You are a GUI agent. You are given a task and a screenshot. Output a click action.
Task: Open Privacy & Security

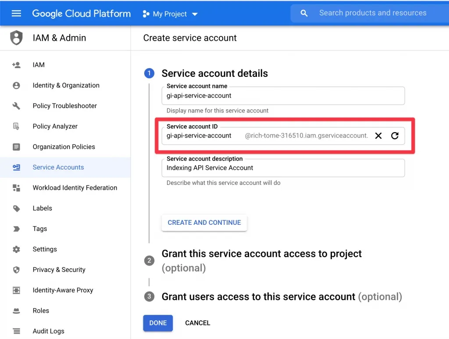(59, 270)
